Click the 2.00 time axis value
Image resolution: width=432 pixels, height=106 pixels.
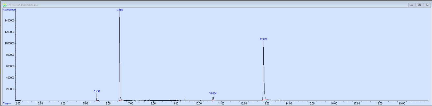tap(18, 103)
